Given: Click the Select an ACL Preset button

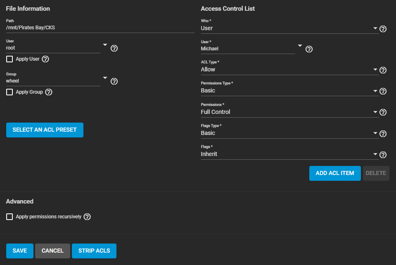Looking at the screenshot, I should click(x=45, y=130).
